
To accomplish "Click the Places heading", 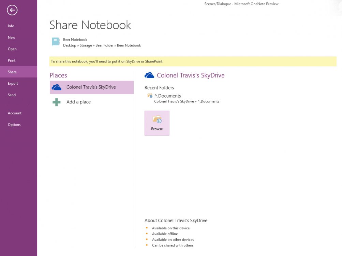I will 58,75.
